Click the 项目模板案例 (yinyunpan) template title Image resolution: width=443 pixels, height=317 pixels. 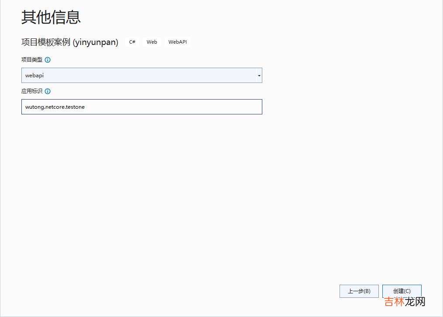click(70, 42)
